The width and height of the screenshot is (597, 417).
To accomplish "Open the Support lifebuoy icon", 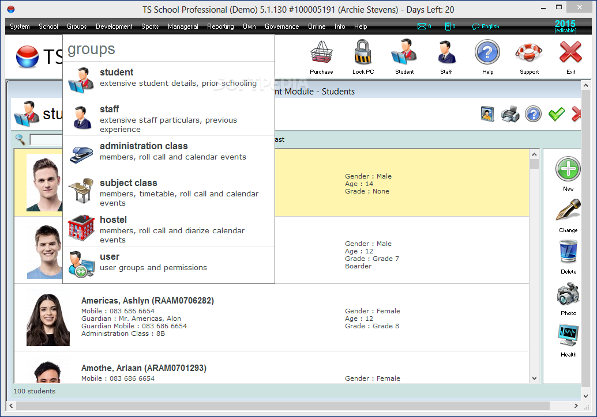I will (529, 52).
